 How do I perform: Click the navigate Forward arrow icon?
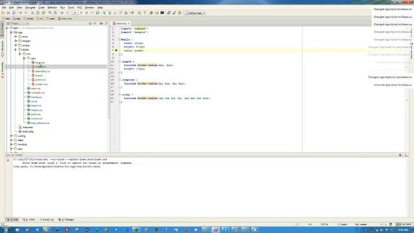click(x=67, y=13)
